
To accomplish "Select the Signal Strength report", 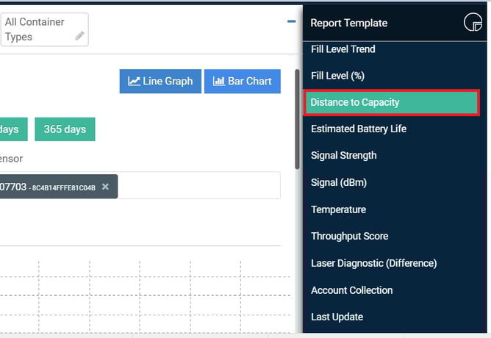I will 343,156.
